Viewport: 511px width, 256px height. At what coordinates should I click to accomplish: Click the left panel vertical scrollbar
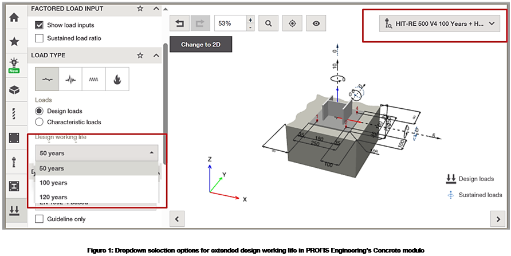click(x=165, y=104)
